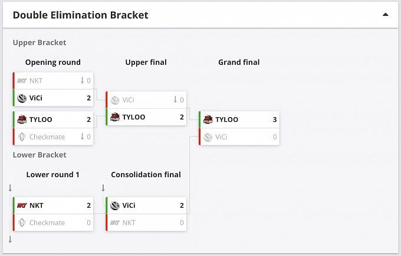This screenshot has height=256, width=401.
Task: Select NKT row in Consolidation final
Action: tap(146, 223)
